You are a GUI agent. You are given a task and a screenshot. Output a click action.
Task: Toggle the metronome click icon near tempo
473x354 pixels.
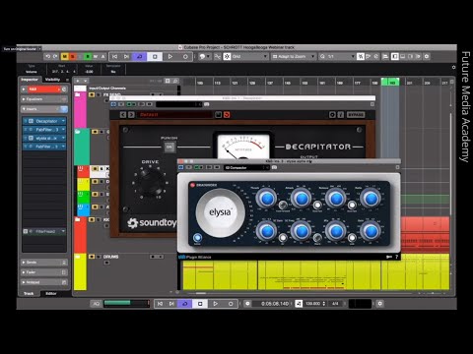point(299,304)
